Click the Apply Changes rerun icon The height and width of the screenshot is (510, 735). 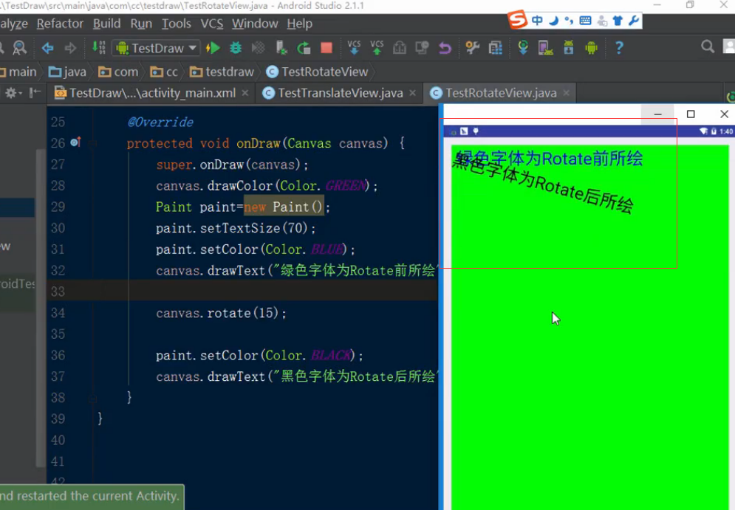304,48
